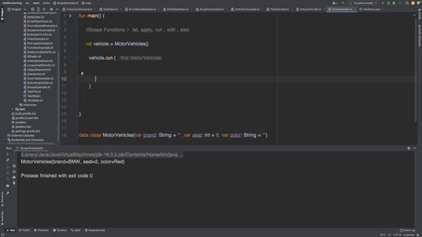Run main function from gutter arrow
This screenshot has height=237, width=422.
coord(71,16)
